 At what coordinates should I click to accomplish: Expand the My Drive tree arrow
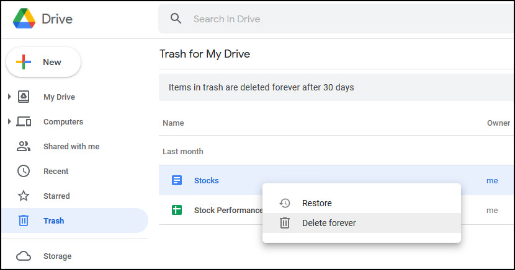[9, 97]
